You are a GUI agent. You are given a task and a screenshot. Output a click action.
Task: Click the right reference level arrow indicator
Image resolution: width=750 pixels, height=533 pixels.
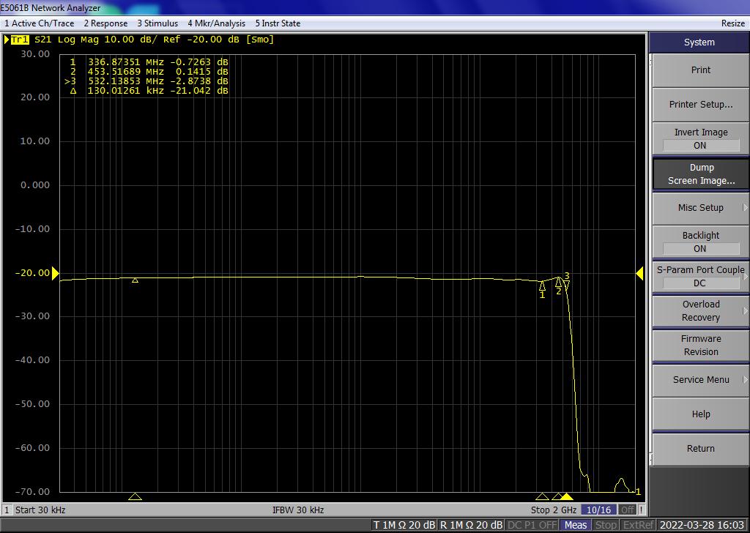tap(640, 273)
